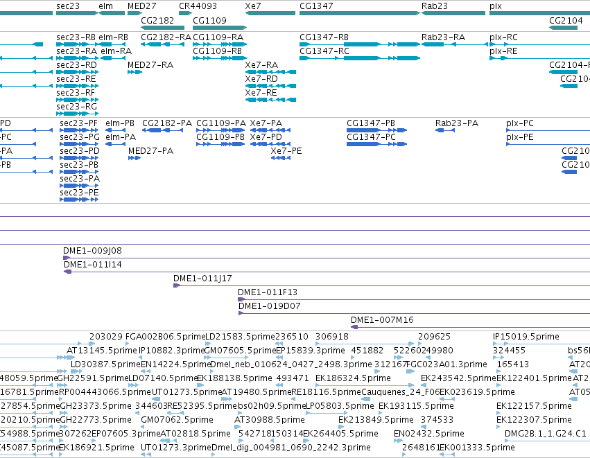Click BAC clone DME1-007M16

[x=470, y=327]
